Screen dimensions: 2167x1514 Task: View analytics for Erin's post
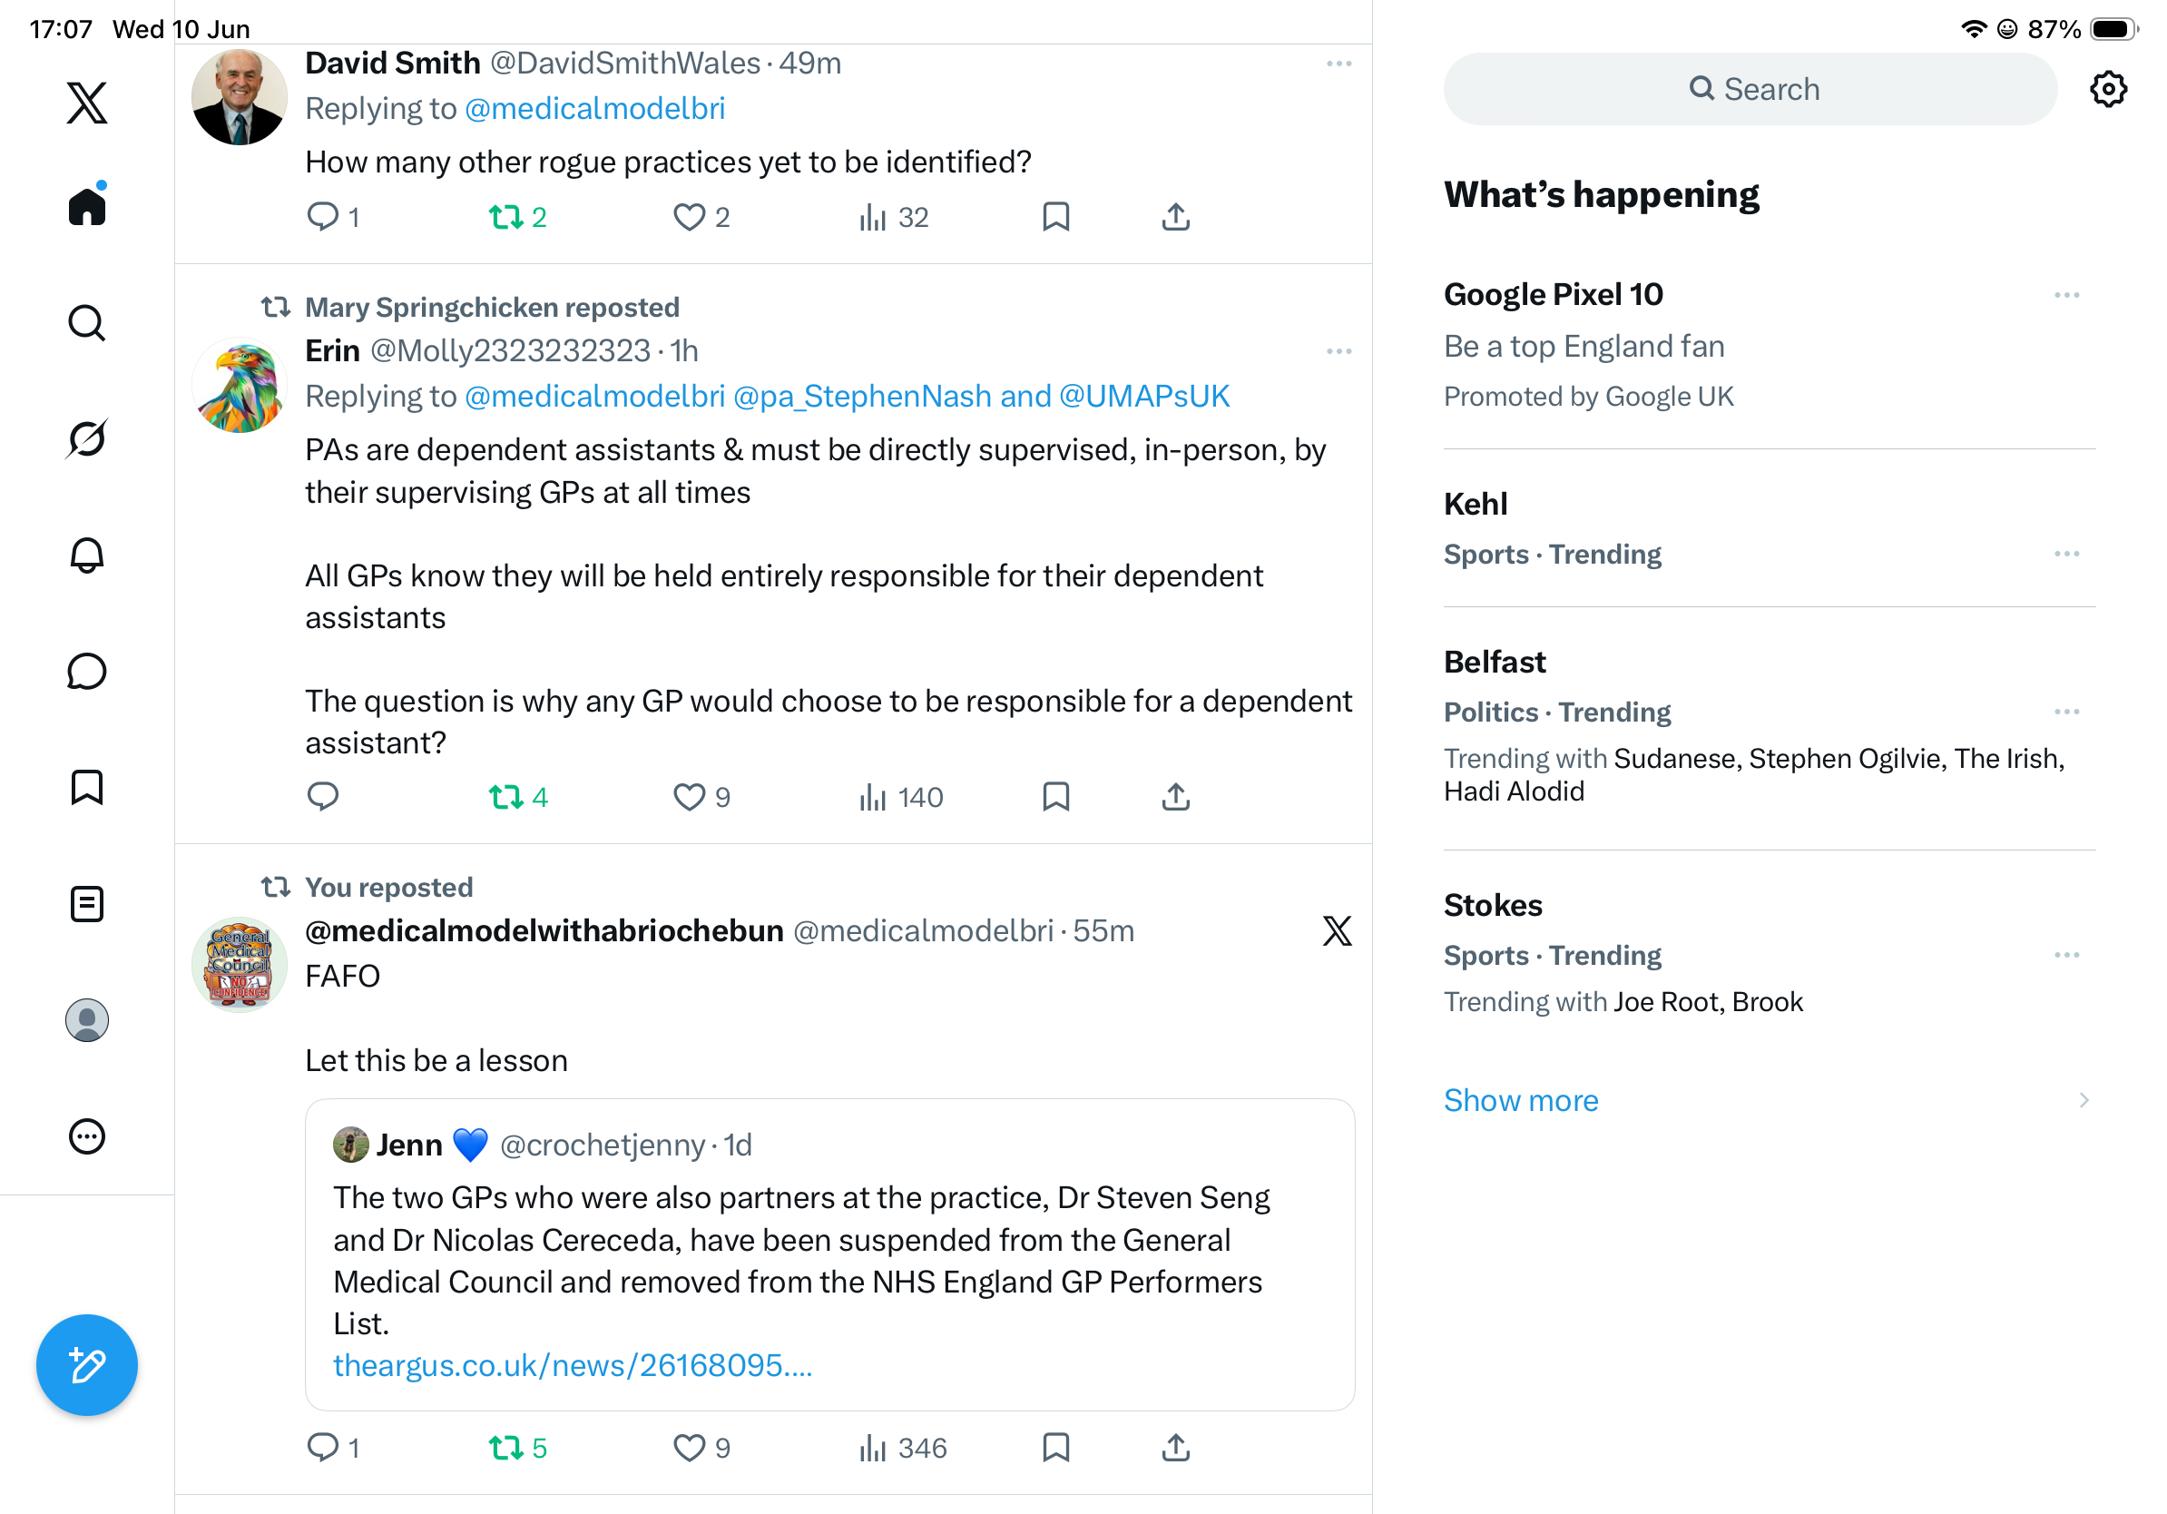(x=900, y=798)
